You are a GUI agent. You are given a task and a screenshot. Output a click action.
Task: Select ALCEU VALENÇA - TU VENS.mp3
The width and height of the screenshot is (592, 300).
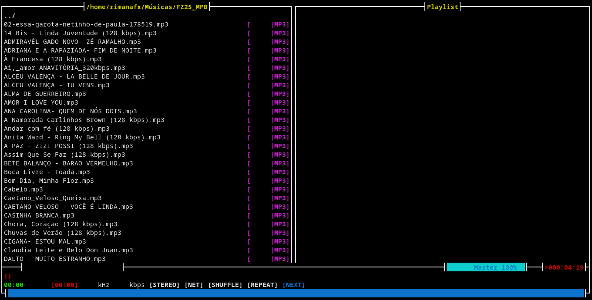click(x=57, y=85)
